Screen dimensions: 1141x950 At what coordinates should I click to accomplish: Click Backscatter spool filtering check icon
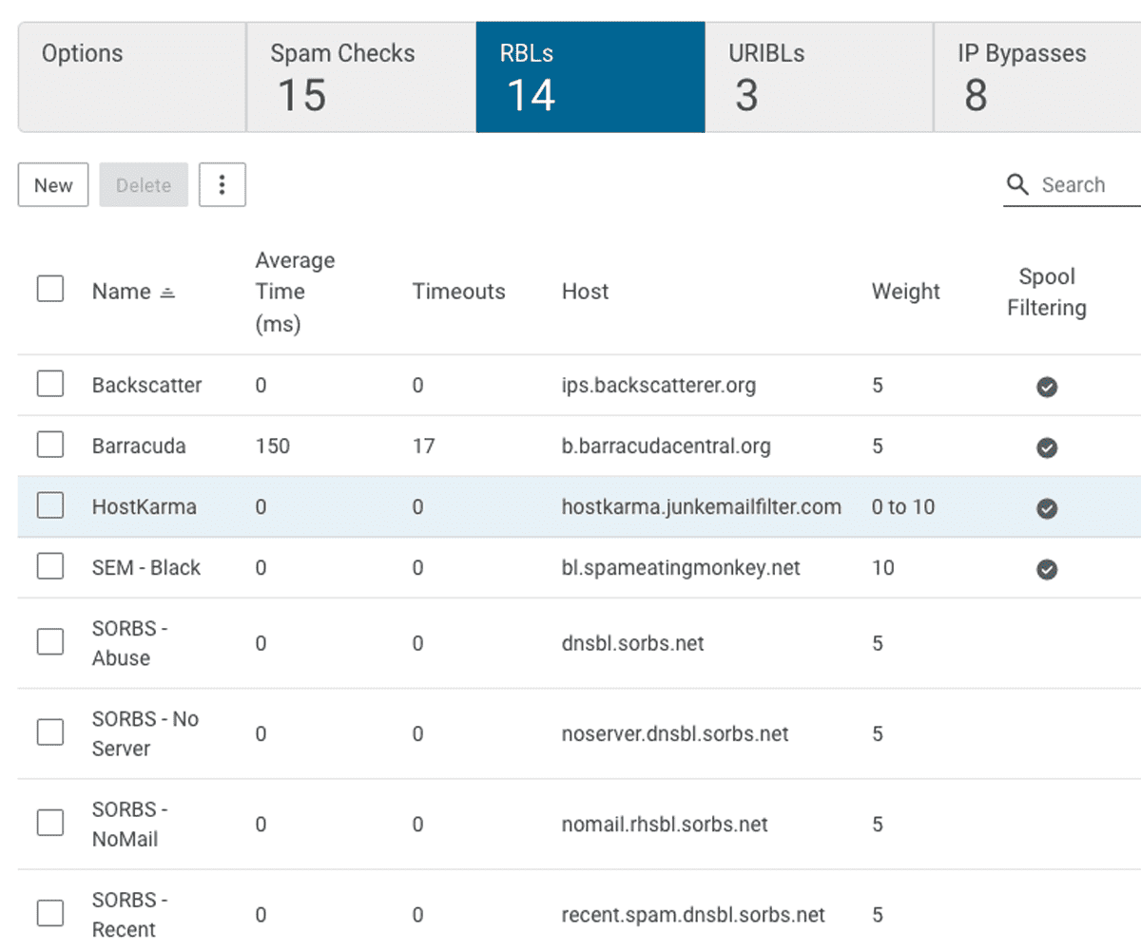(x=1047, y=387)
